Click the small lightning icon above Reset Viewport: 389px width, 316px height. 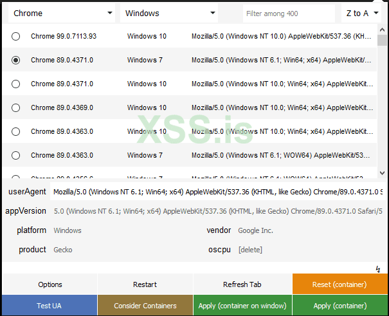(x=378, y=268)
